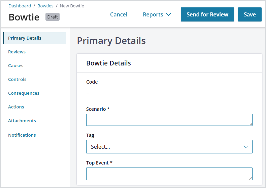Cancel the new bowtie

point(119,14)
